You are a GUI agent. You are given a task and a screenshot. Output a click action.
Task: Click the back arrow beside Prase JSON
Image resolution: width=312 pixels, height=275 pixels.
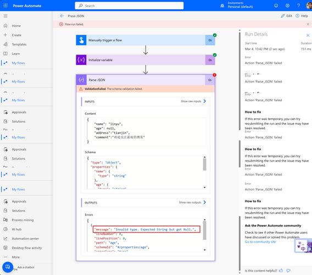[62, 16]
